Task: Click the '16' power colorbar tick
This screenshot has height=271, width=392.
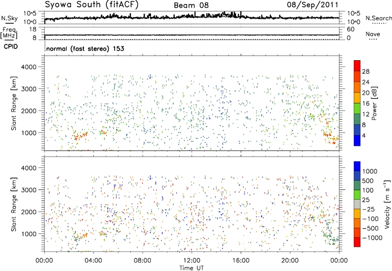Action: coord(366,104)
